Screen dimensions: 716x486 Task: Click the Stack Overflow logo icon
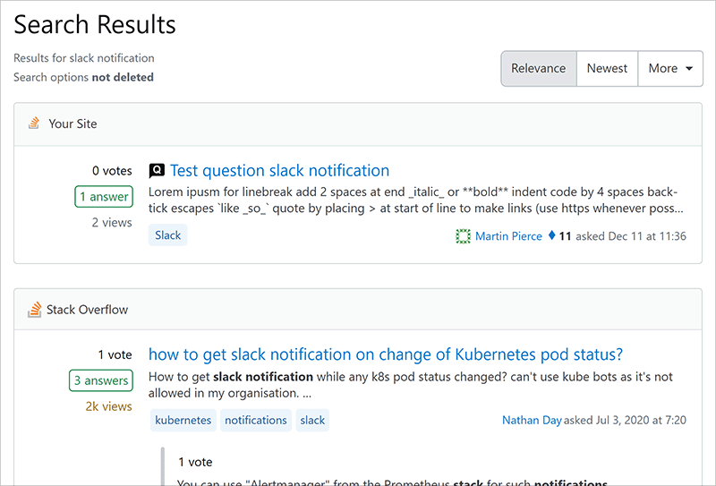pyautogui.click(x=34, y=310)
